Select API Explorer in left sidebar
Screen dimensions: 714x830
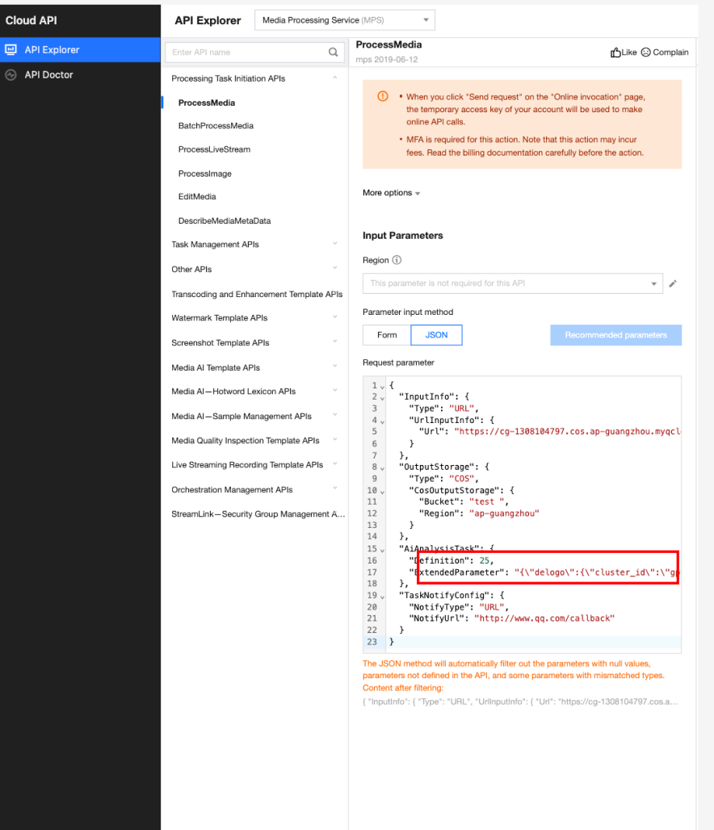(x=80, y=50)
